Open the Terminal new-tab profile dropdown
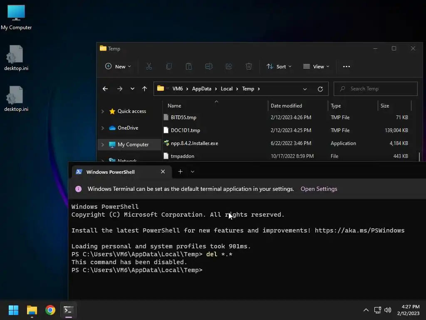This screenshot has width=426, height=320. coord(192,171)
